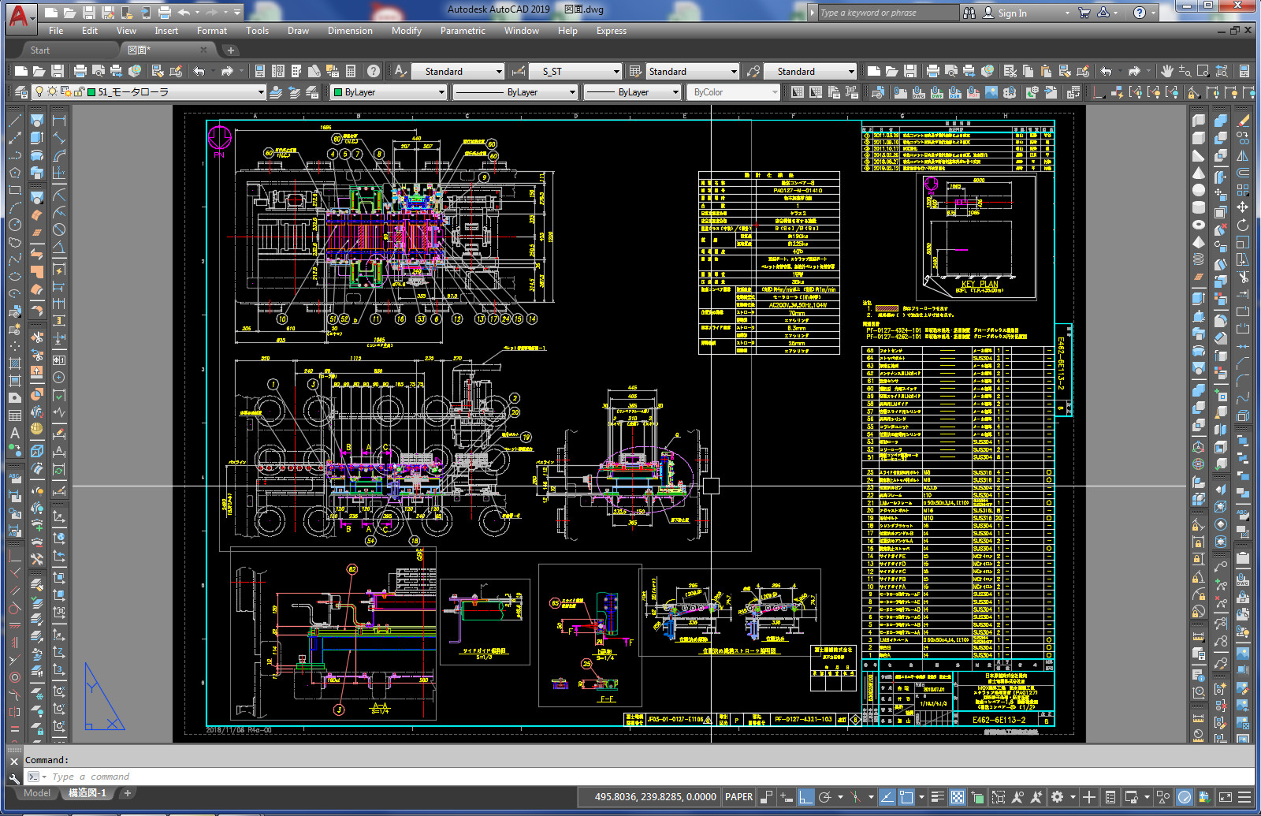
Task: Expand the 51_モータローラ layer dropdown
Action: [x=261, y=92]
